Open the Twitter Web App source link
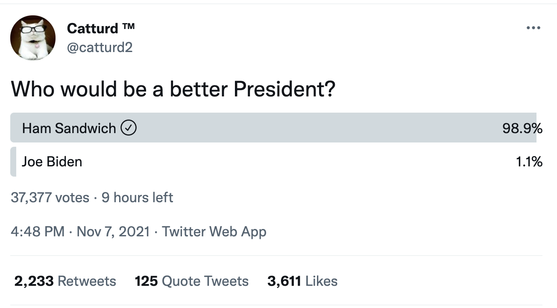 tap(214, 232)
